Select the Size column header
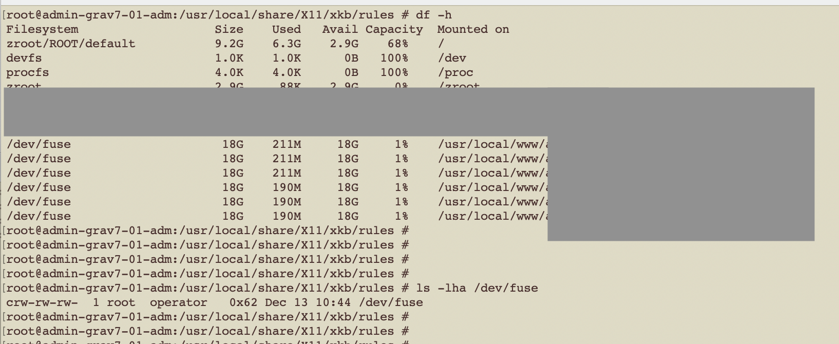 coord(229,29)
